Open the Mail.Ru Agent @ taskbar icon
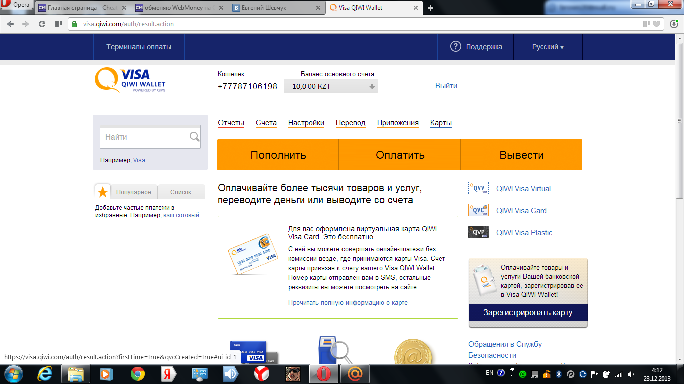 coord(355,373)
